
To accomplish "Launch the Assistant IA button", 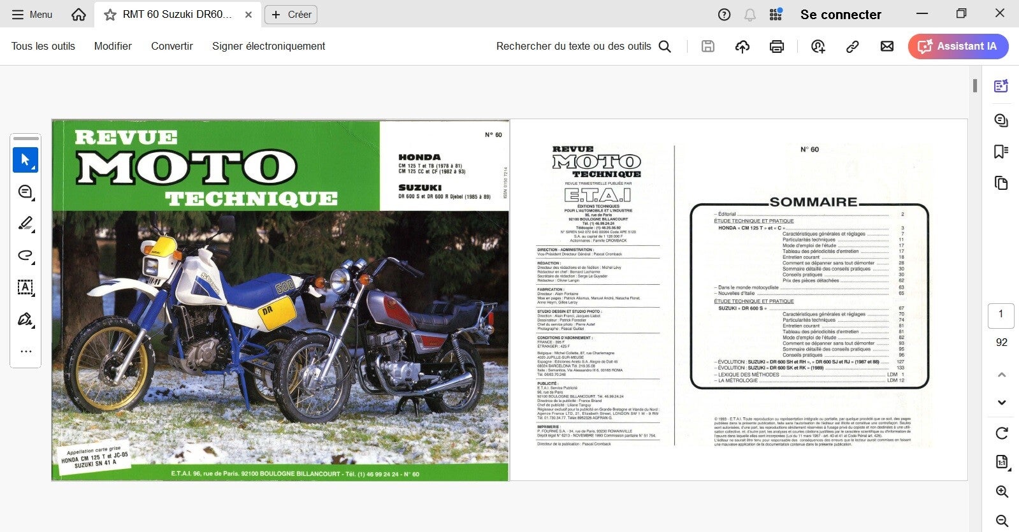I will point(958,46).
